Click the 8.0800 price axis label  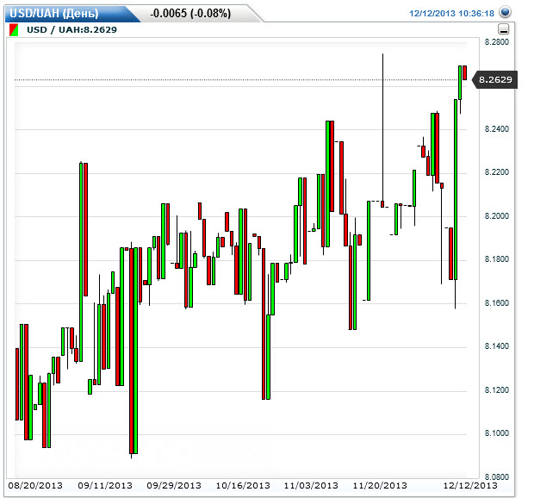pos(497,477)
